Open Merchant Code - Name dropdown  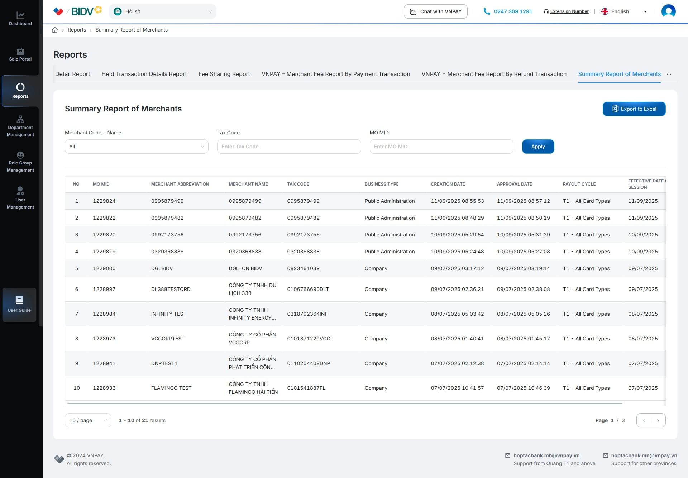136,147
